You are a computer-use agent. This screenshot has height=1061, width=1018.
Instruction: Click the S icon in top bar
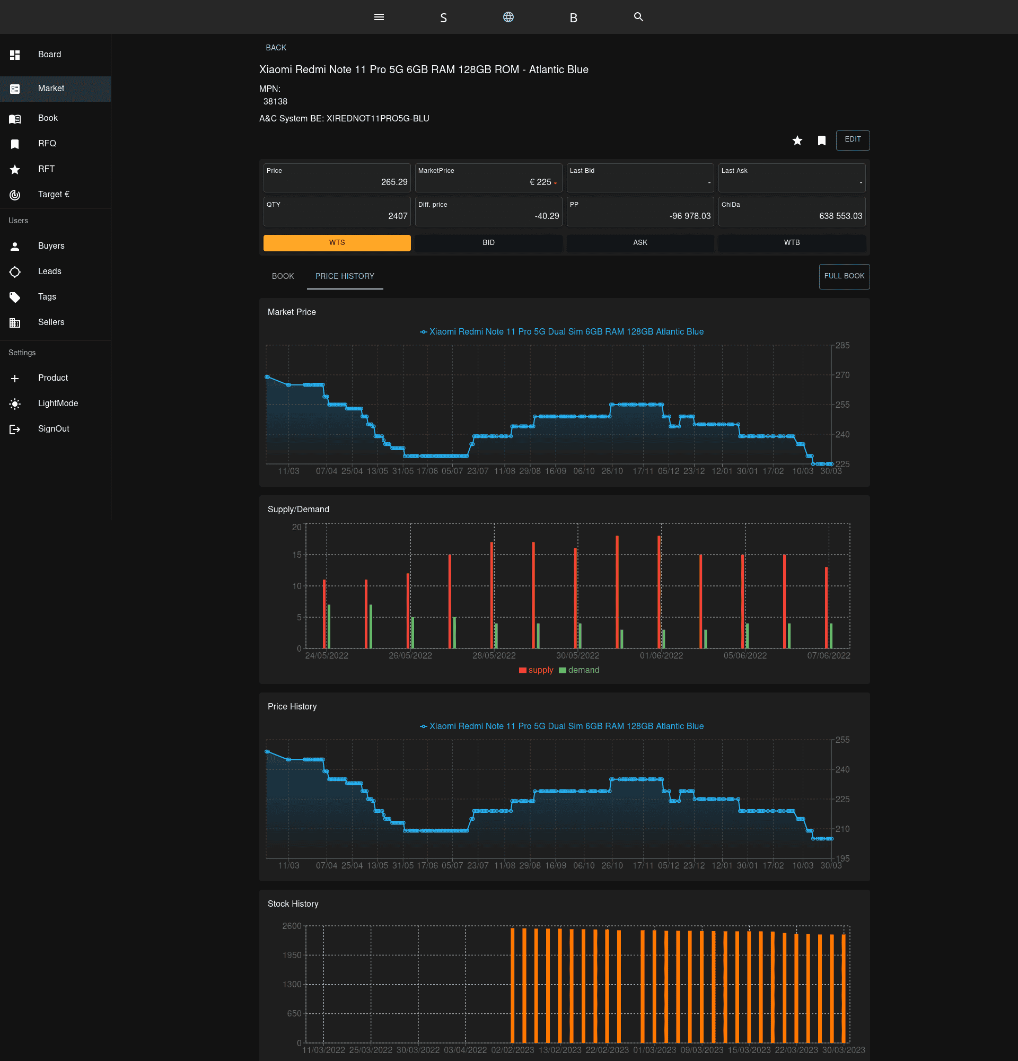pyautogui.click(x=443, y=18)
